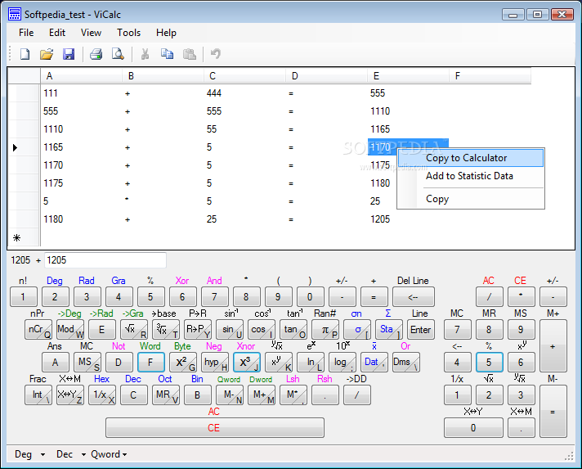
Task: Click the Paste clipboard icon
Action: click(190, 54)
